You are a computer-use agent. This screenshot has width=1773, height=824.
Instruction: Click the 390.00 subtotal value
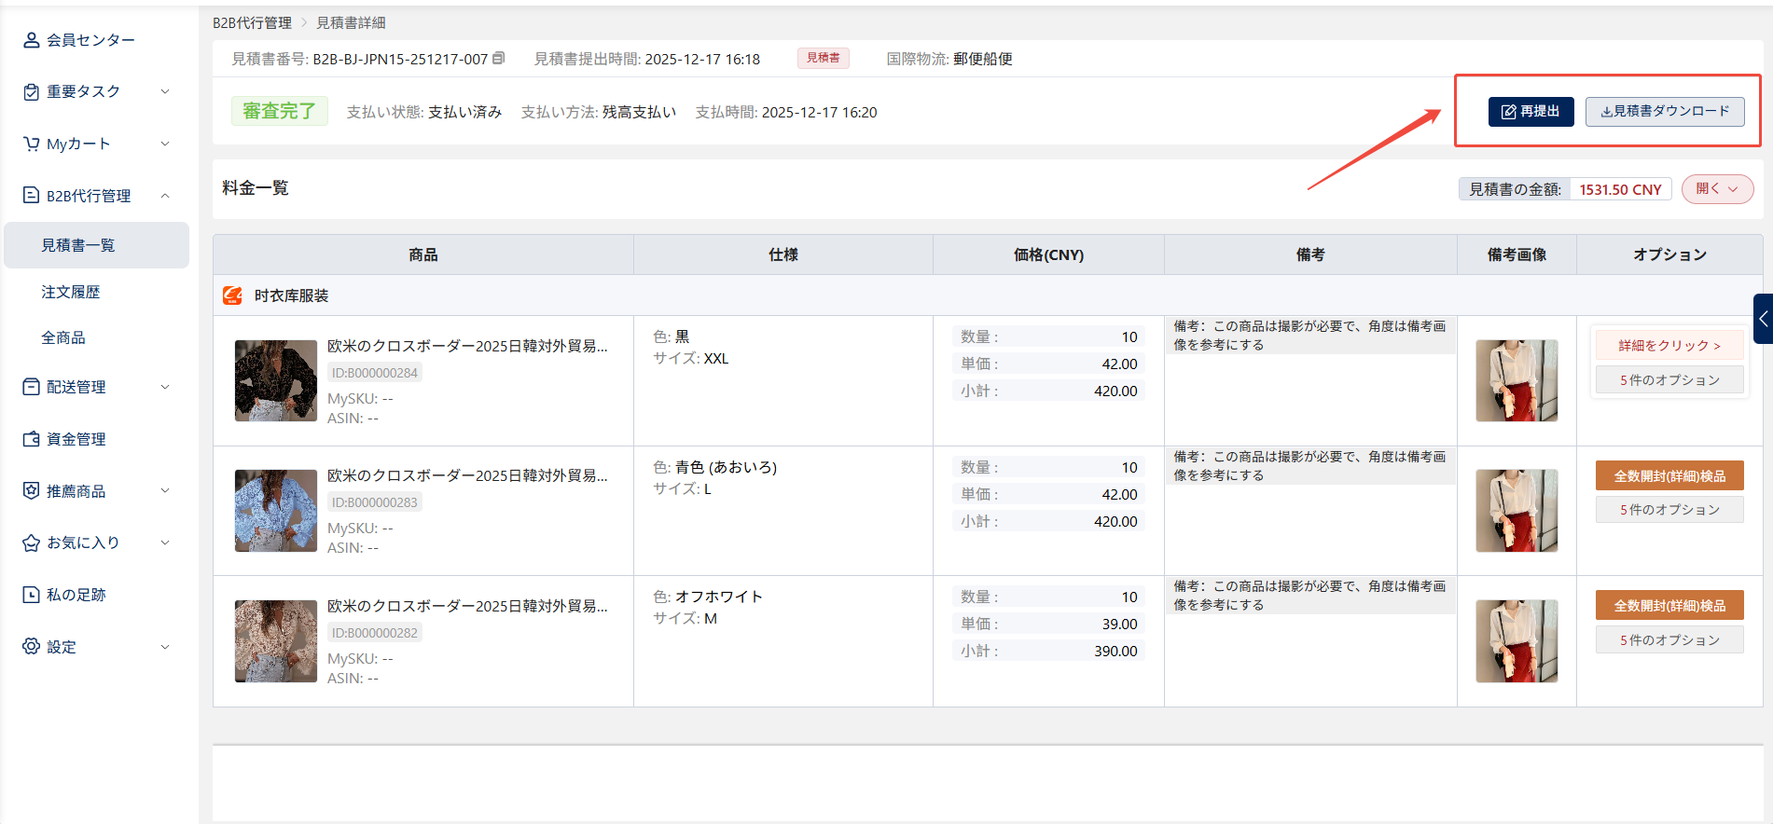(x=1115, y=651)
